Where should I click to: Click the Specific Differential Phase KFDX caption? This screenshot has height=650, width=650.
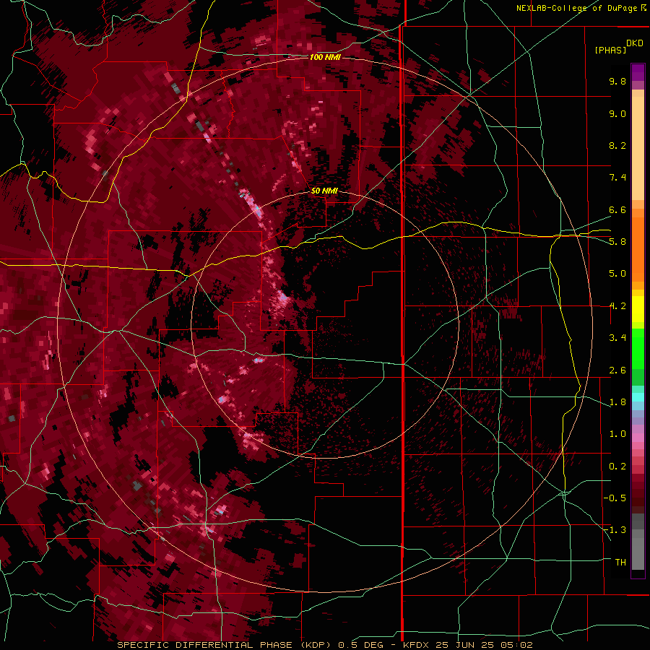[x=324, y=645]
